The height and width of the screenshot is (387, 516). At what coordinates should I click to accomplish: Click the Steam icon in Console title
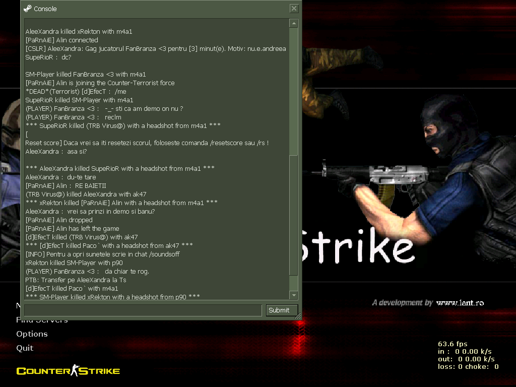tap(28, 9)
